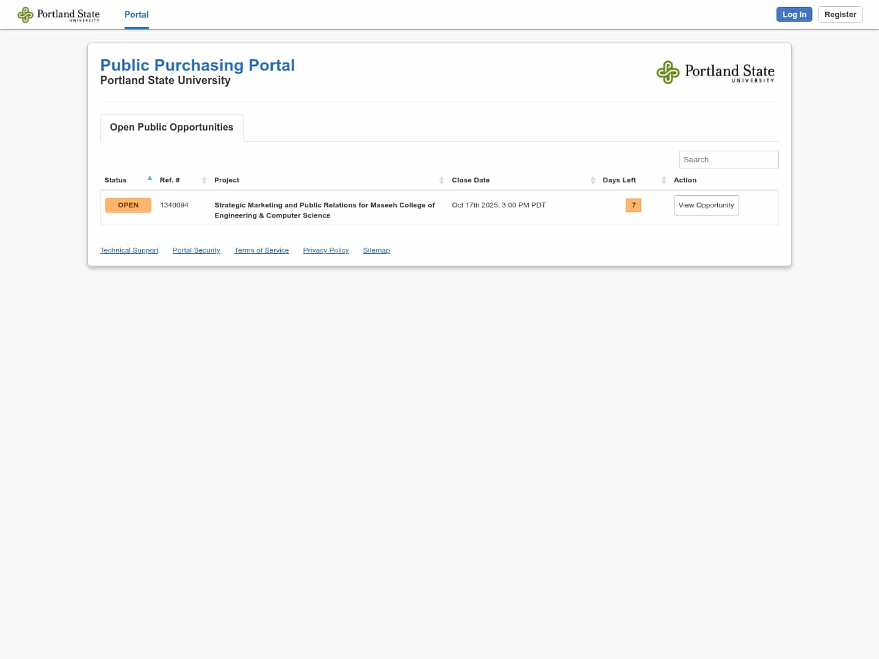Sort the table by Close Date arrows

click(593, 180)
